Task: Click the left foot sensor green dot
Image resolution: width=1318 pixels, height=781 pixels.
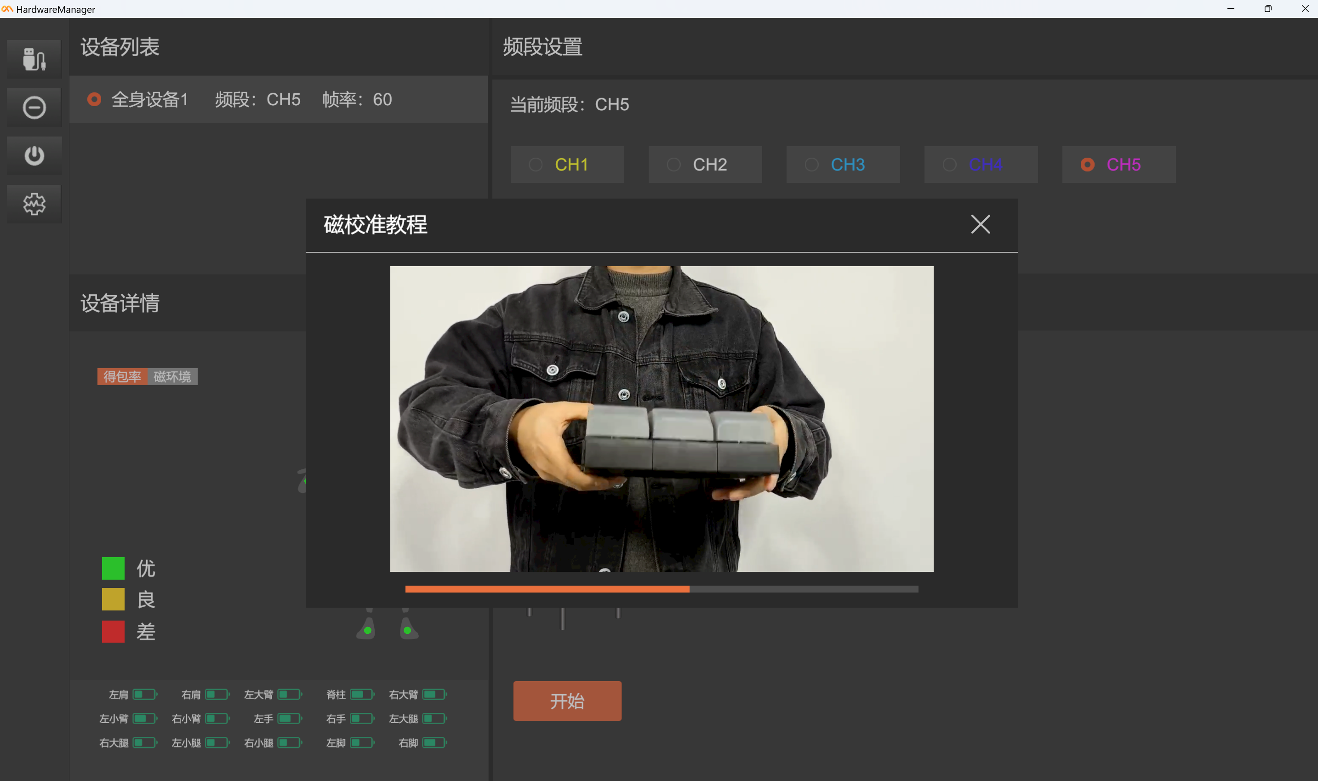Action: pyautogui.click(x=368, y=630)
